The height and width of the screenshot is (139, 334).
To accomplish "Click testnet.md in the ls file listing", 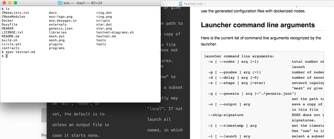I will pos(106,36).
